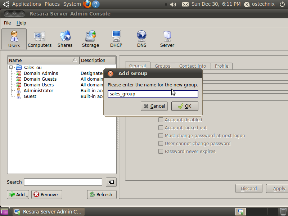Screen dimensions: 288x216
Task: Cancel the Add Group dialog
Action: coord(154,106)
